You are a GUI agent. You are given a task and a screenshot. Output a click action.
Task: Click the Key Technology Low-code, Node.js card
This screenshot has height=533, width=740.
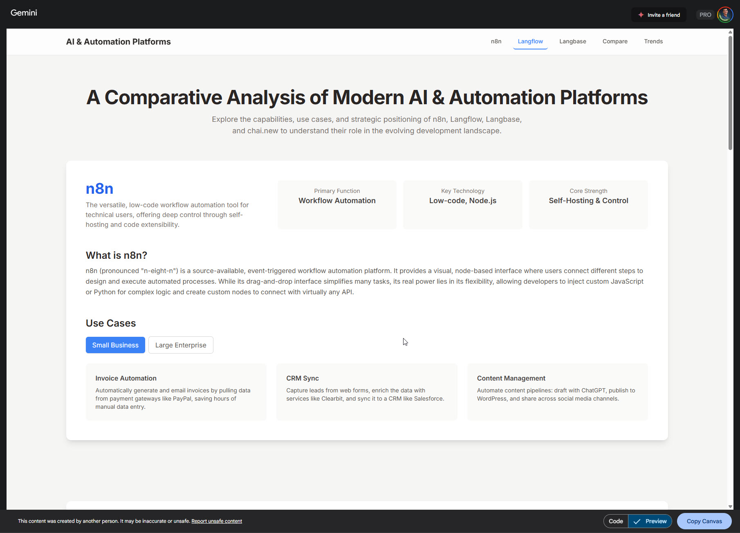(x=463, y=204)
